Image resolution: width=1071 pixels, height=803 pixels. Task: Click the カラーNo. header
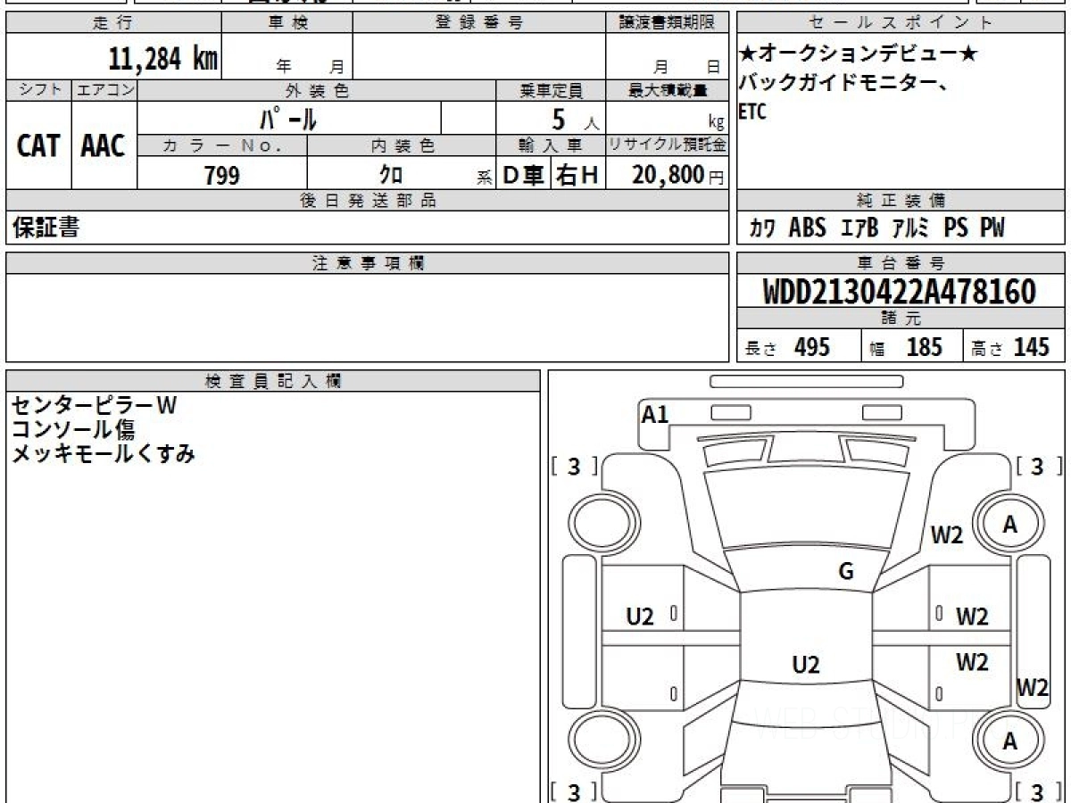(x=222, y=145)
